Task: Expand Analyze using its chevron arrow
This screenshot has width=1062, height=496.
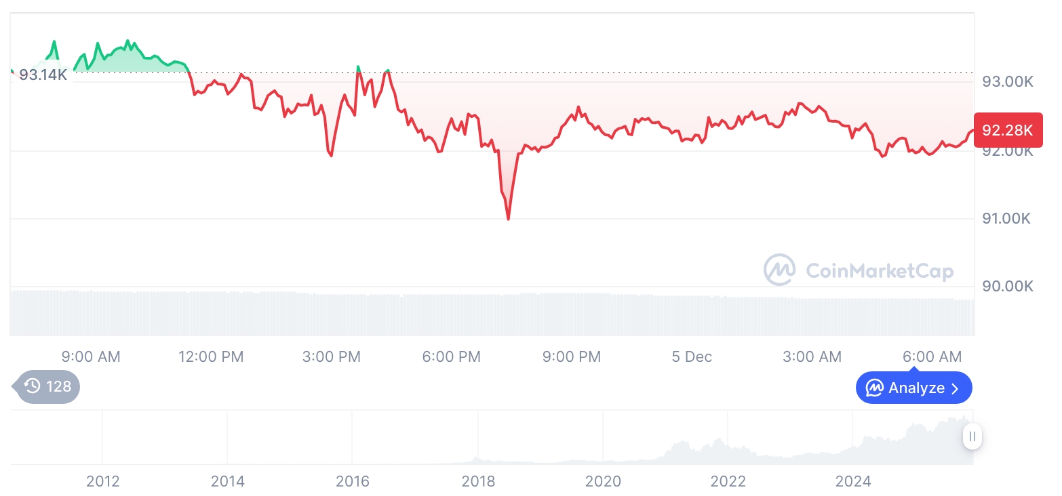Action: (956, 388)
